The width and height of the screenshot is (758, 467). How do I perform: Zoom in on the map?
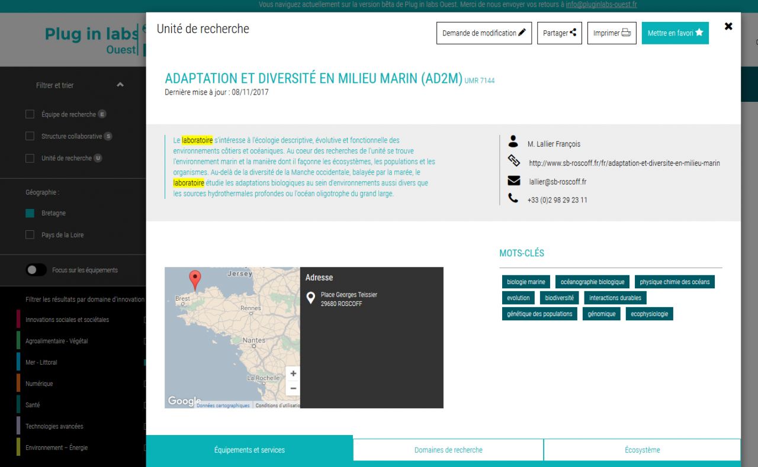pyautogui.click(x=293, y=373)
